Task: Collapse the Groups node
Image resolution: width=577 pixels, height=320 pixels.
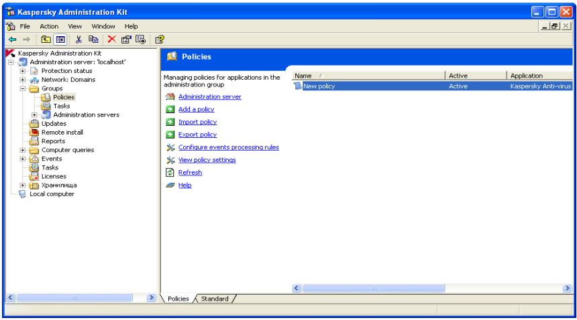Action: [23, 88]
